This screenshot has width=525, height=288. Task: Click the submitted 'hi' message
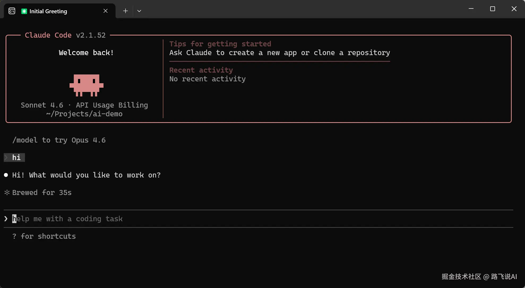click(16, 158)
